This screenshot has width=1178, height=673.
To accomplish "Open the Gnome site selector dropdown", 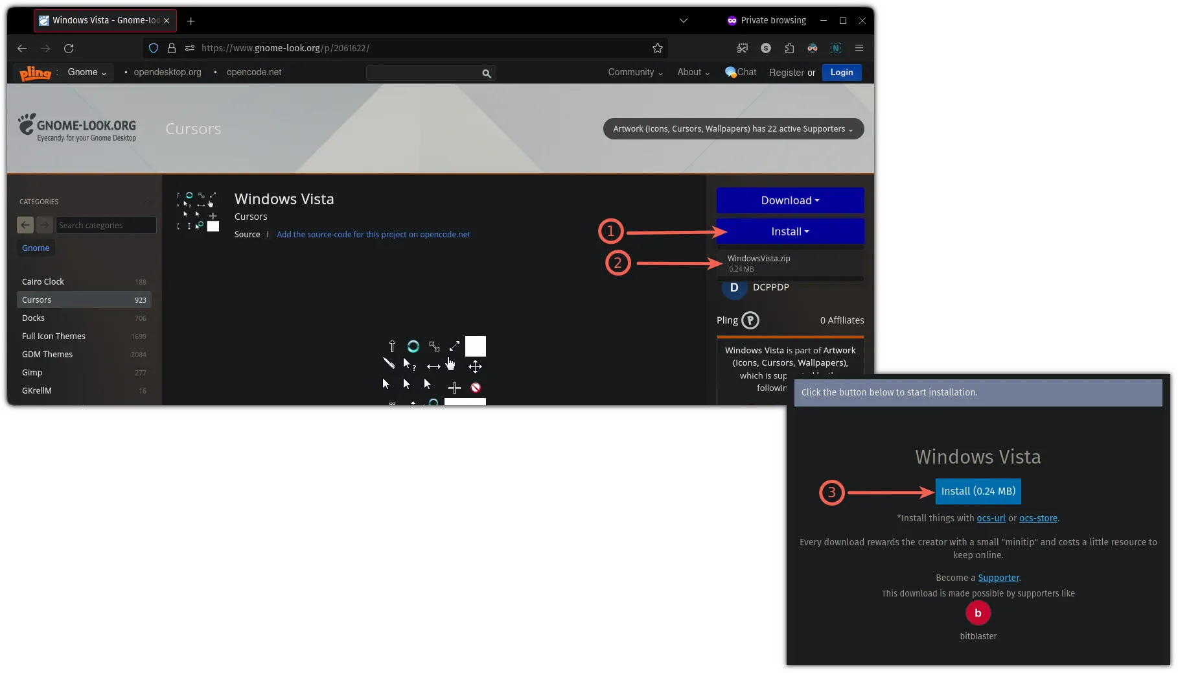I will [86, 72].
